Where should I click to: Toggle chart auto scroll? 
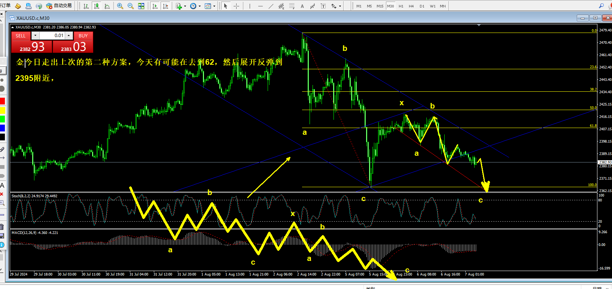point(155,6)
